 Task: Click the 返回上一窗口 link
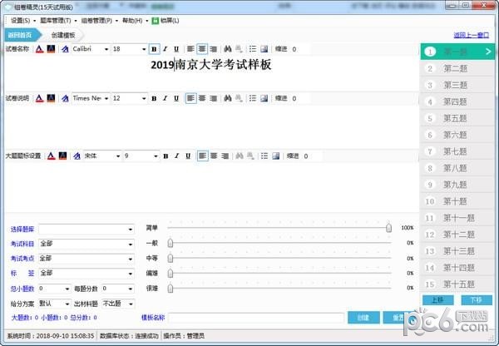click(x=472, y=35)
